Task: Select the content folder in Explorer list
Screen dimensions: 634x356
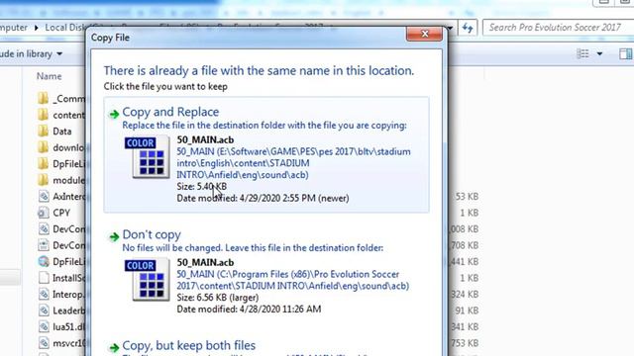Action: (x=61, y=115)
